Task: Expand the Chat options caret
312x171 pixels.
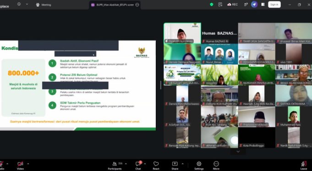Action: pos(145,164)
